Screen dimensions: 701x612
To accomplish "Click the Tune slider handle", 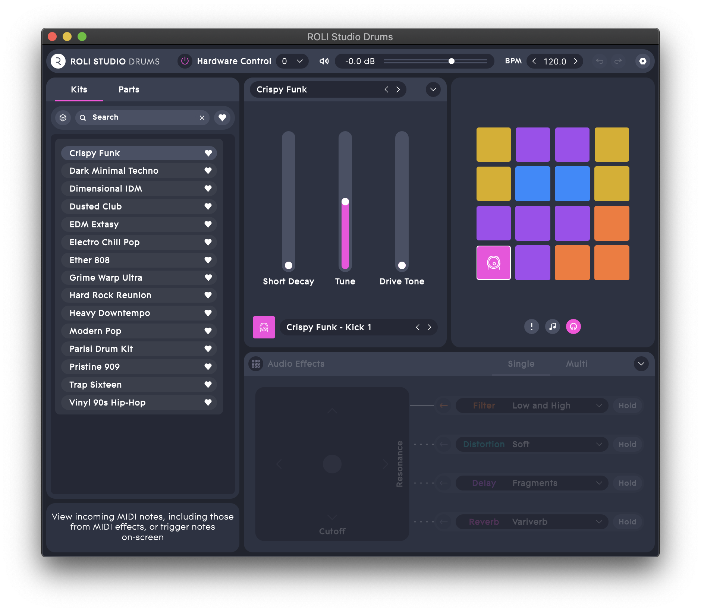I will 345,202.
